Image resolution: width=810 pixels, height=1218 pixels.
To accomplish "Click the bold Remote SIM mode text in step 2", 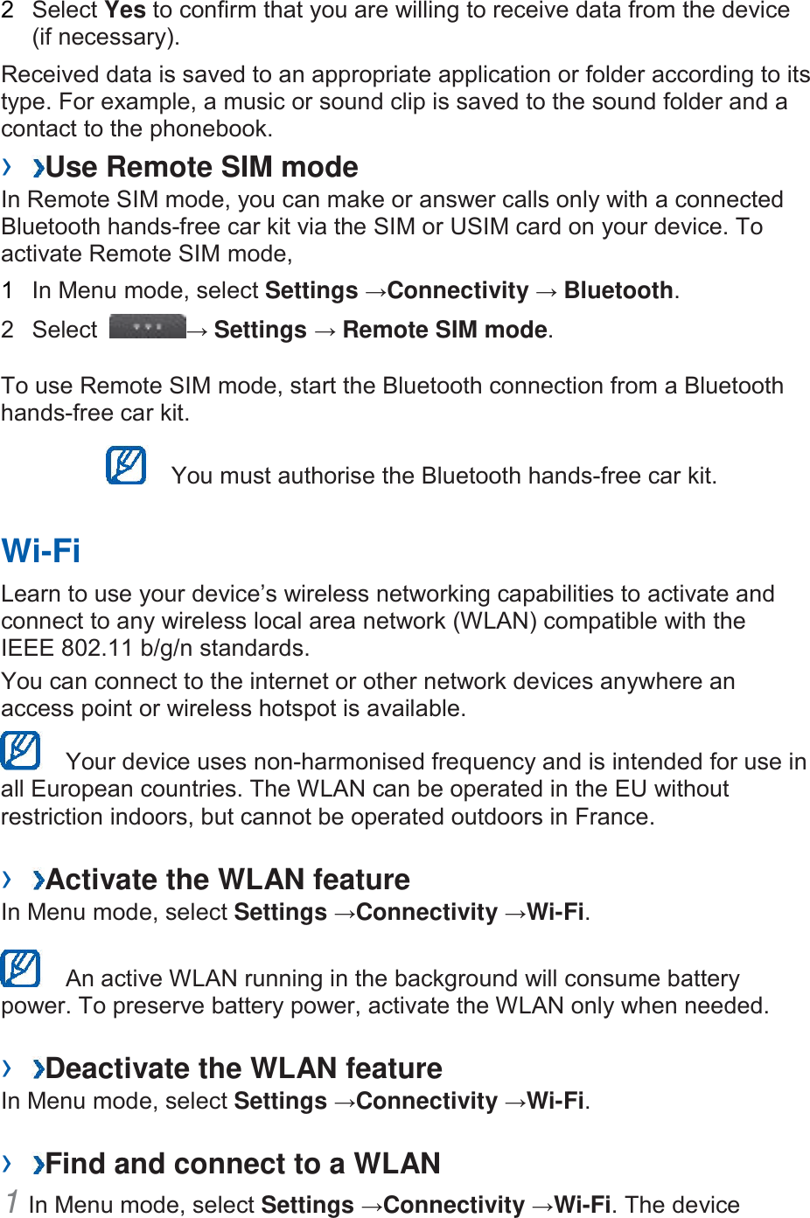I will [445, 330].
